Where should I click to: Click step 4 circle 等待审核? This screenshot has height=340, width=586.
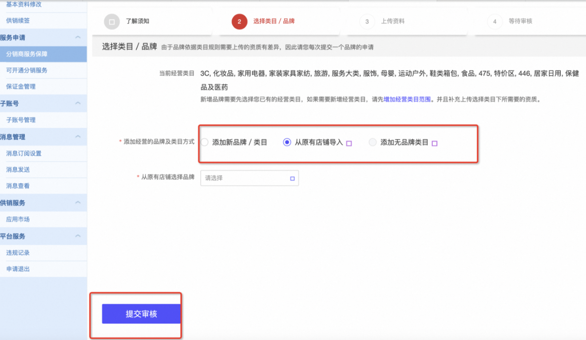[495, 21]
